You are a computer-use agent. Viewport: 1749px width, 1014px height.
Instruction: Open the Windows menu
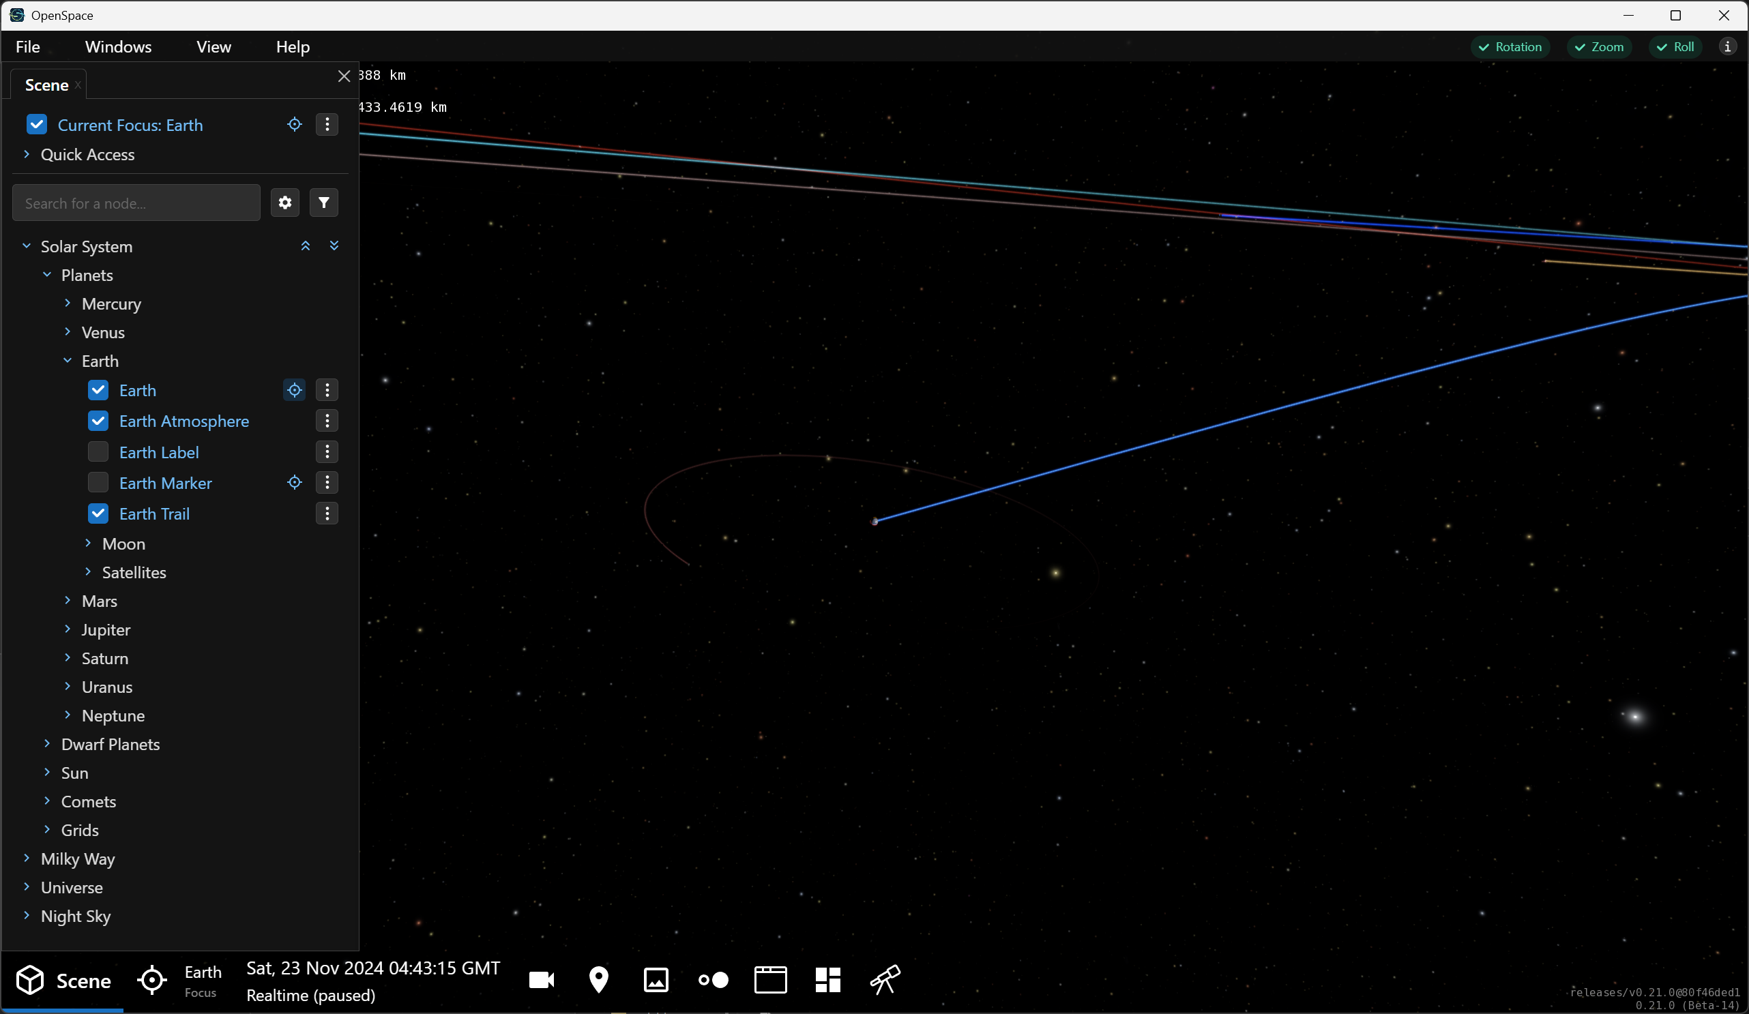[x=118, y=46]
